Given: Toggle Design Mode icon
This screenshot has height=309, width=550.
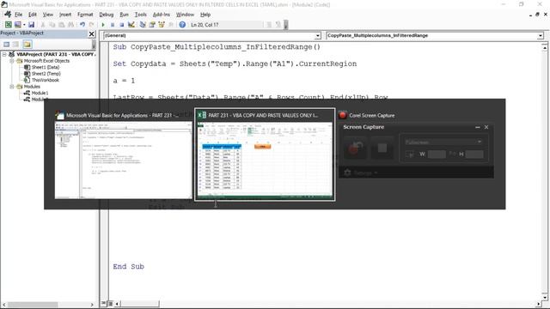Looking at the screenshot, I should click(x=131, y=25).
